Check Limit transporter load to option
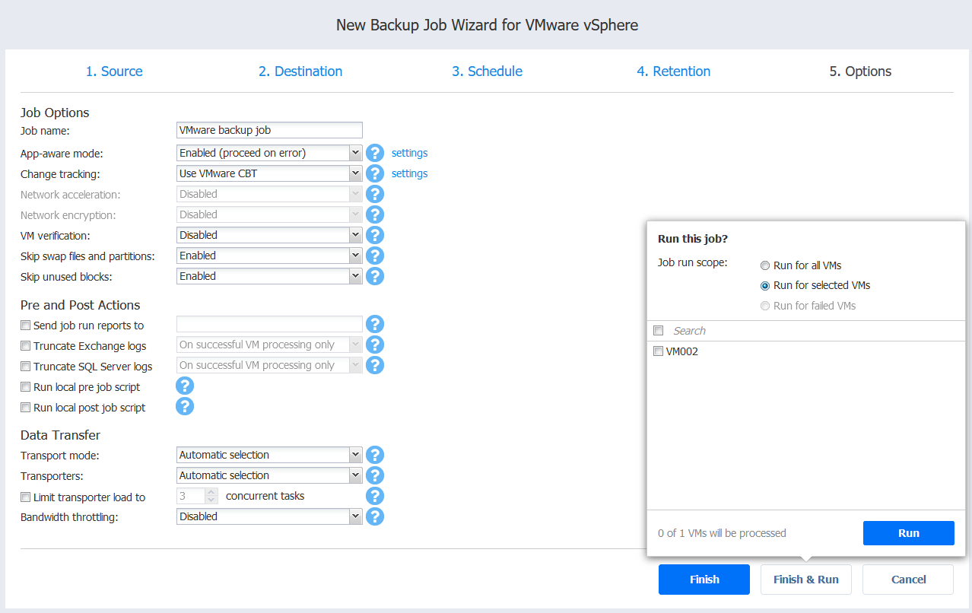 point(26,497)
